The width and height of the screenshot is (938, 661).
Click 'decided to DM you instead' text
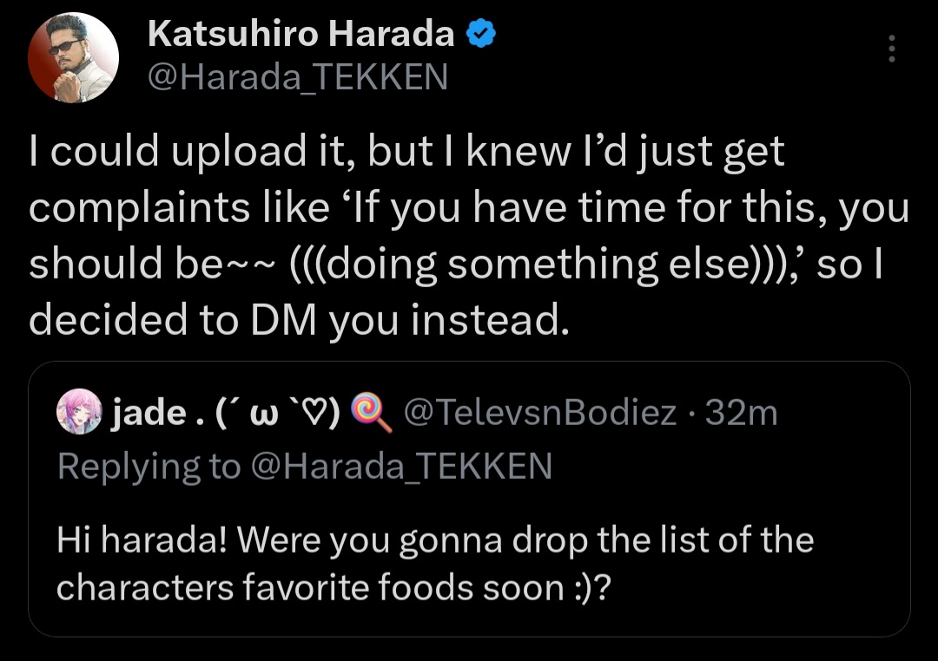point(299,319)
